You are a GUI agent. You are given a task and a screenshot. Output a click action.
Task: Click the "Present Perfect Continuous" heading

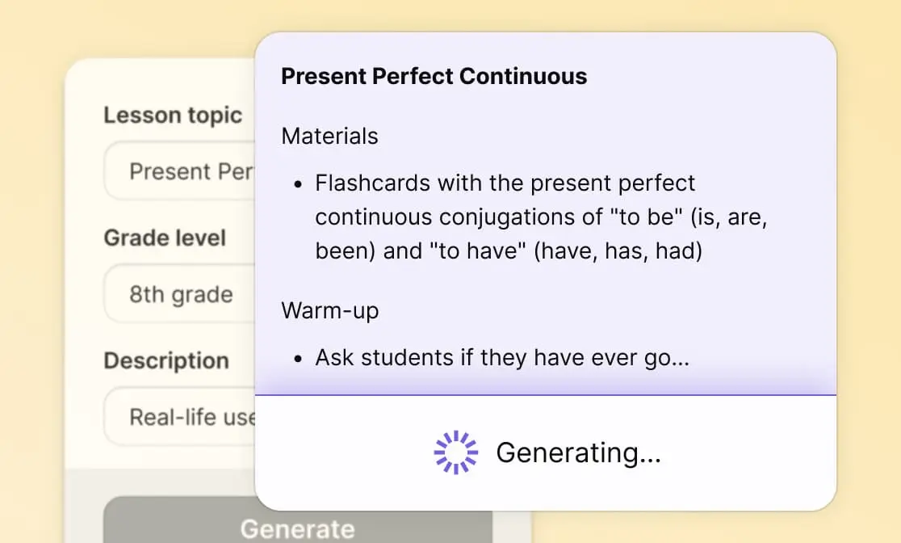tap(434, 77)
